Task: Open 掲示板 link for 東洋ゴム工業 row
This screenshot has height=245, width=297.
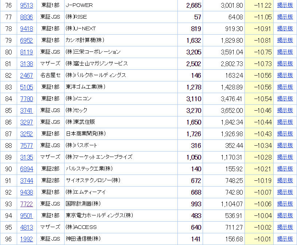Action: click(285, 87)
